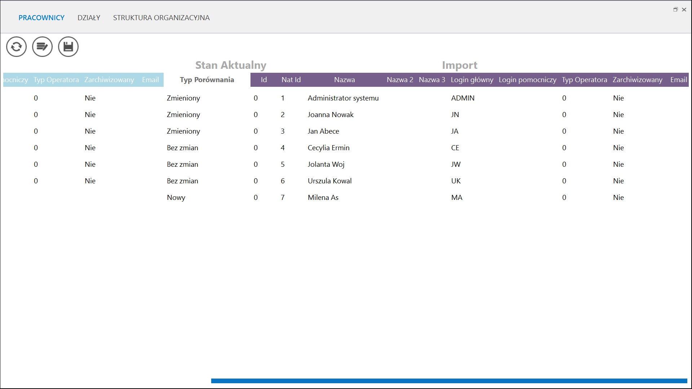Click Import Nie in Milena As row
692x389 pixels.
[x=618, y=197]
